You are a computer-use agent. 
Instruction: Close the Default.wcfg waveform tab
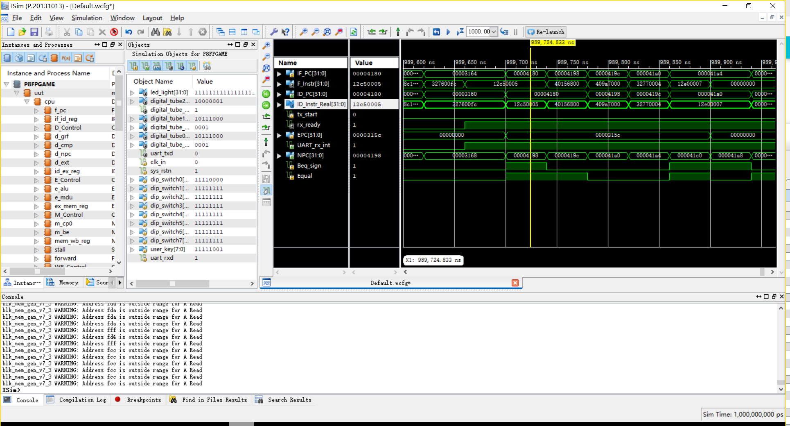515,283
